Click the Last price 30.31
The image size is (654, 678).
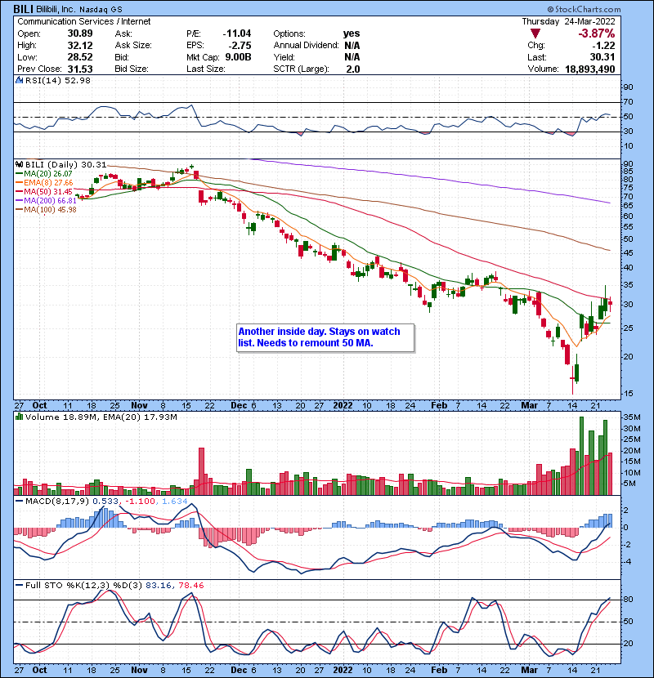click(x=602, y=57)
